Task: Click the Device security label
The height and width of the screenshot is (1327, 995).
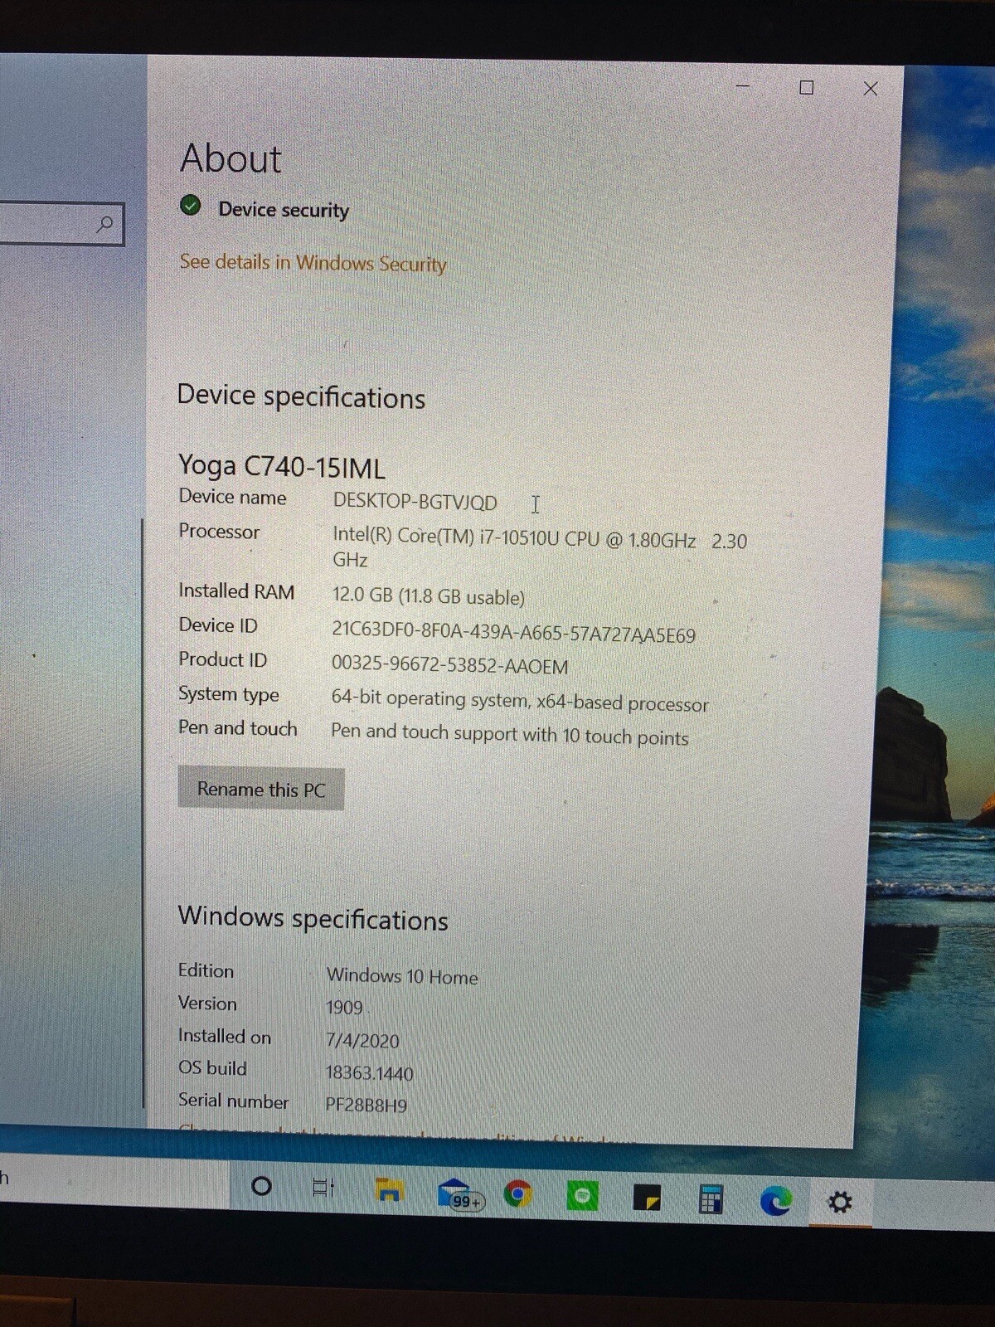Action: pos(284,210)
